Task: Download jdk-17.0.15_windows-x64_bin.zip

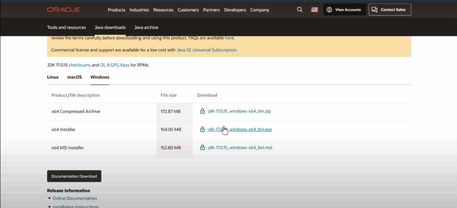Action: click(x=239, y=111)
